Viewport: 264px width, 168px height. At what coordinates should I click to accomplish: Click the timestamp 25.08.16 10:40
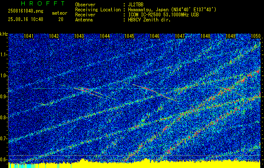coord(26,19)
